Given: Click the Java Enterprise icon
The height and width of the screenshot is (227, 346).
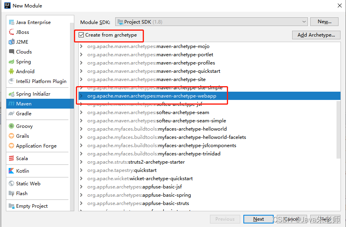Looking at the screenshot, I should click(x=11, y=22).
